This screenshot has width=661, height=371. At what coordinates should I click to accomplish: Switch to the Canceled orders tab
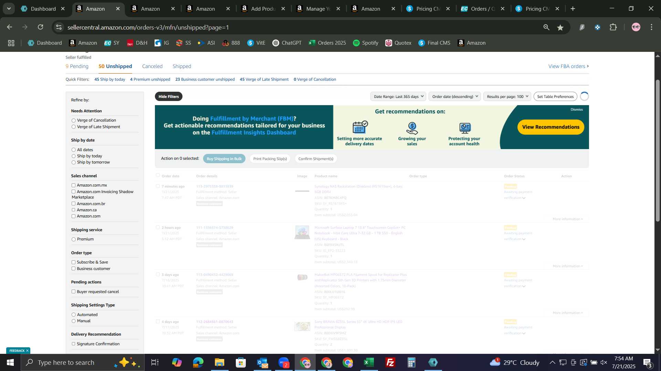click(152, 66)
